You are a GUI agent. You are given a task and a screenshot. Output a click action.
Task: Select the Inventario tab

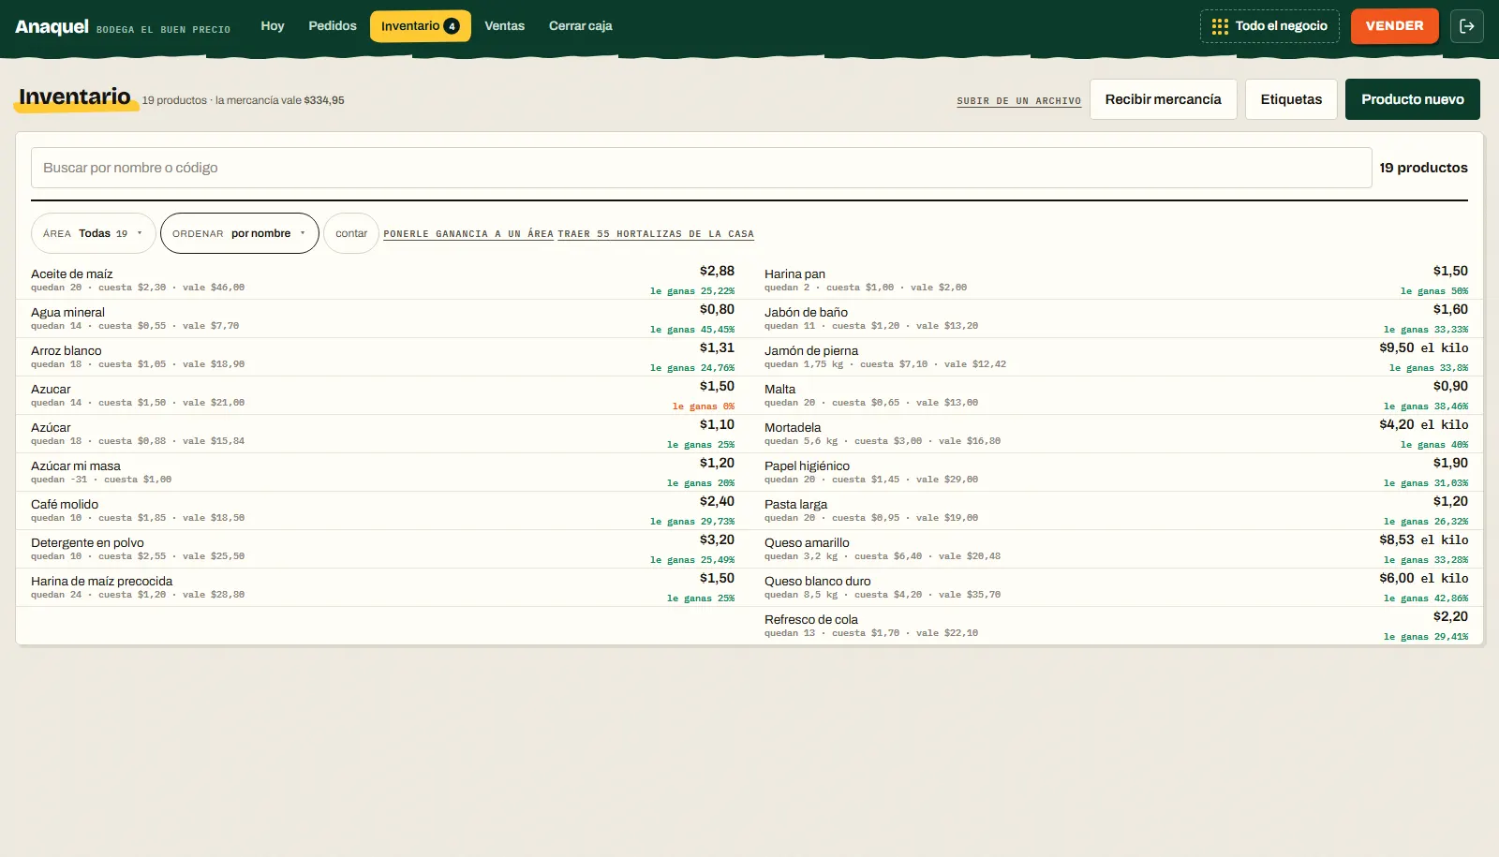[x=421, y=26]
